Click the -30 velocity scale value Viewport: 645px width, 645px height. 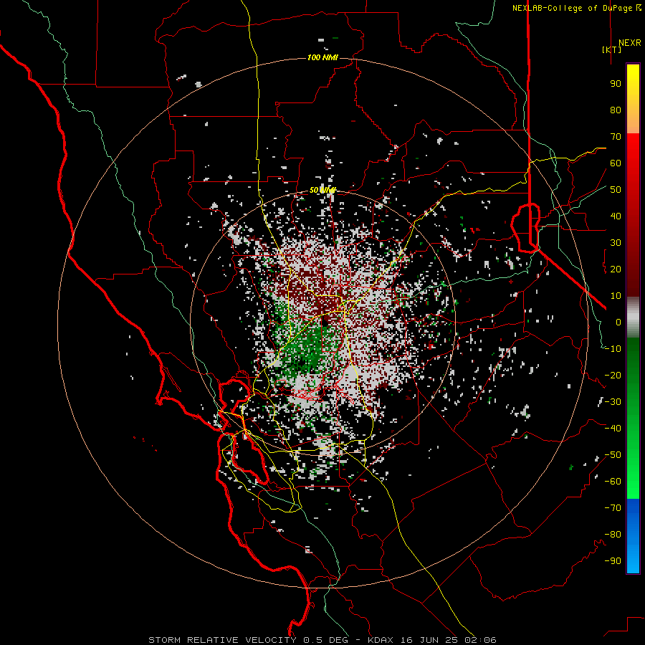pos(613,402)
